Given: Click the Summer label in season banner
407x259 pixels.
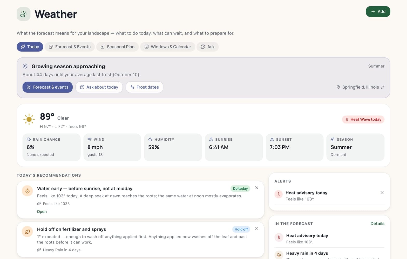Looking at the screenshot, I should pyautogui.click(x=376, y=66).
